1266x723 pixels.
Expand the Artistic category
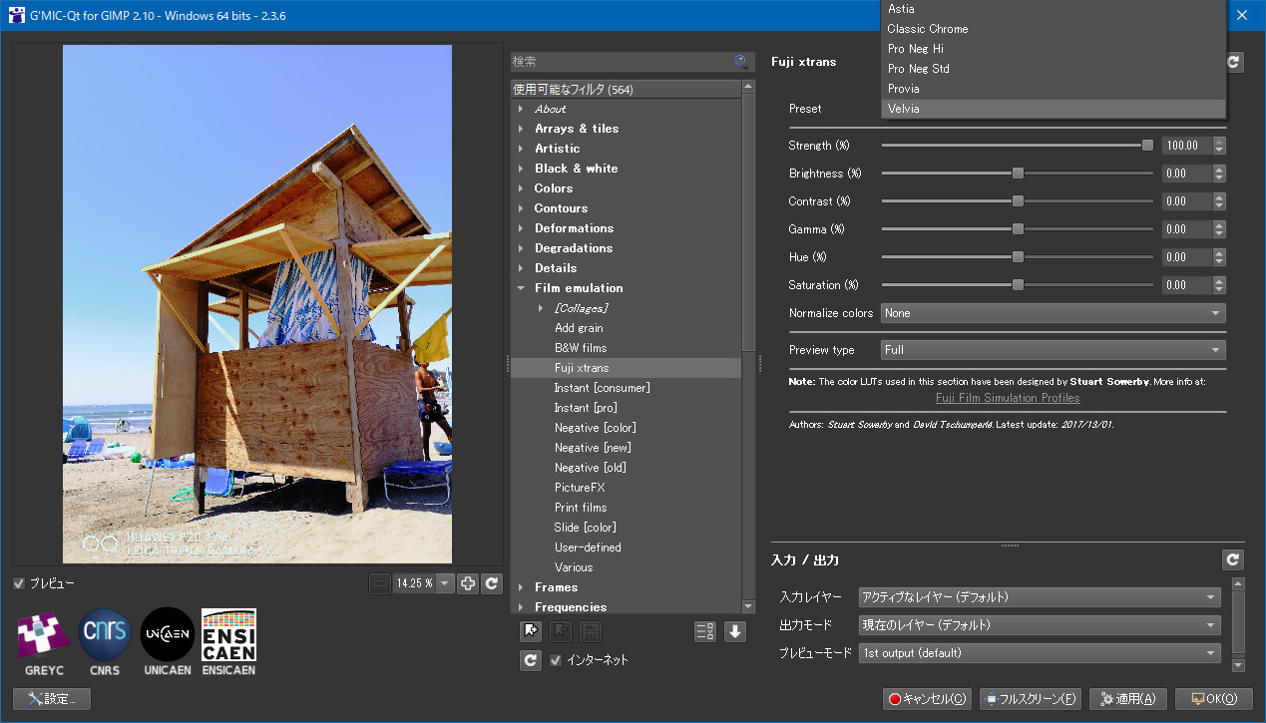[x=522, y=149]
